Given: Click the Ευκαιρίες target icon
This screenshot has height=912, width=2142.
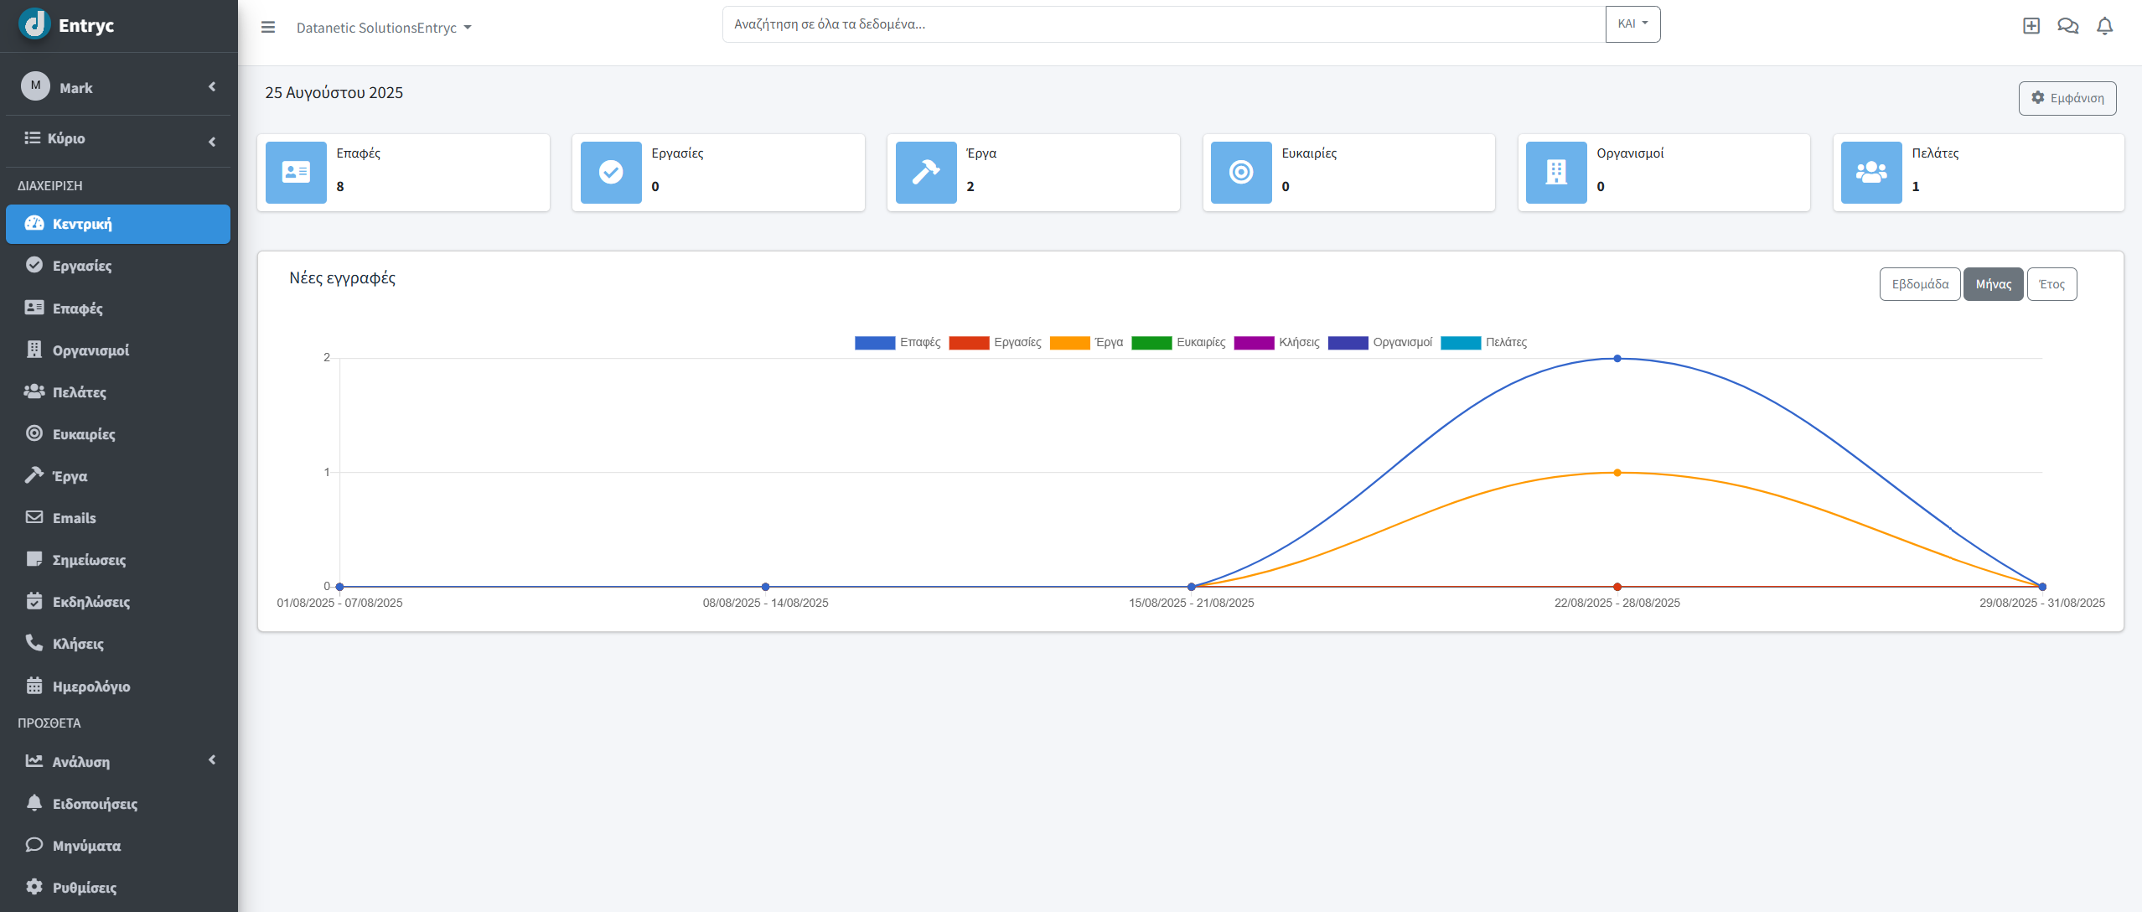Looking at the screenshot, I should (34, 433).
